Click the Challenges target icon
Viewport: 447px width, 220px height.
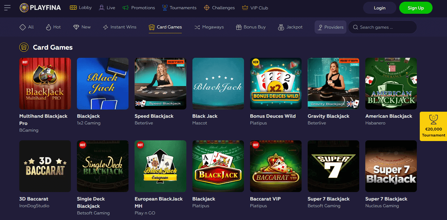207,8
